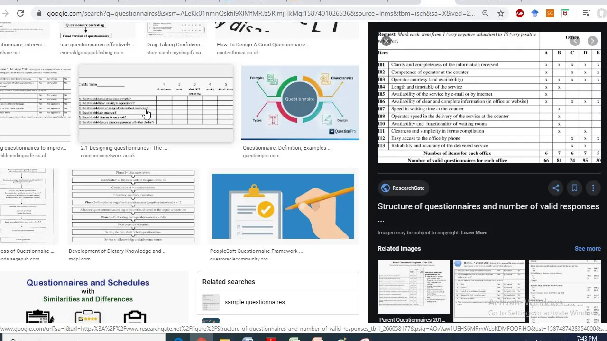This screenshot has width=607, height=341.
Task: Click the site lock icon in address bar
Action: tap(39, 13)
